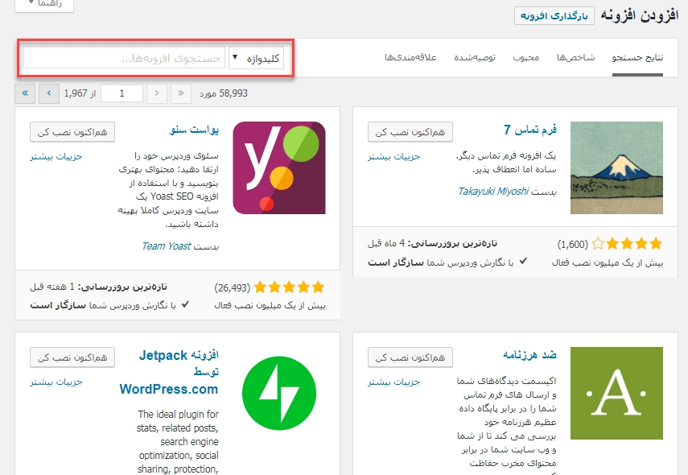Open the فرم تماس 7 plugin title
The width and height of the screenshot is (688, 475).
(x=530, y=130)
